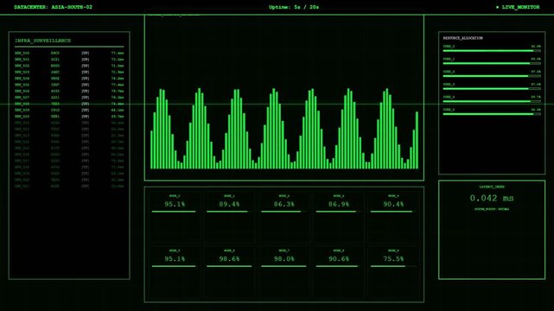Click the progress bar under the 75.5% value
554x311 pixels.
coord(393,266)
